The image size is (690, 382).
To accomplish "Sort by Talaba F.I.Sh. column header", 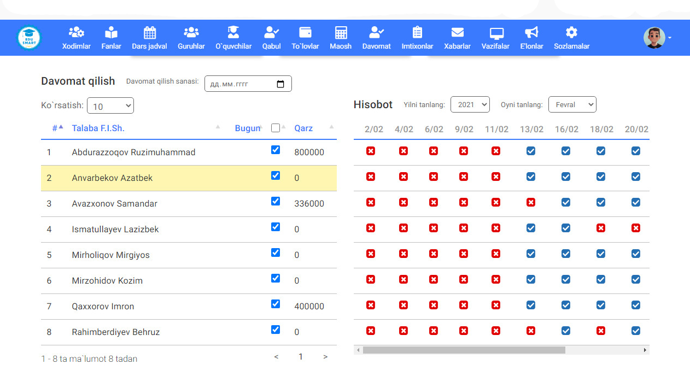I will click(98, 128).
